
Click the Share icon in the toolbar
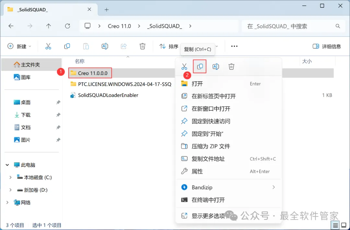[x=124, y=46]
